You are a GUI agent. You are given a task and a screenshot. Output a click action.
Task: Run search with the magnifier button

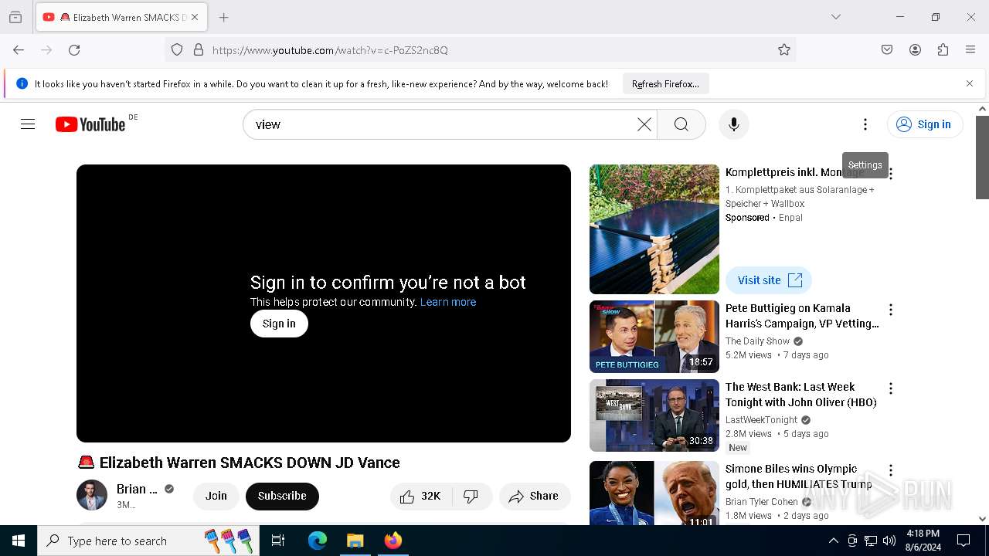[x=681, y=124]
